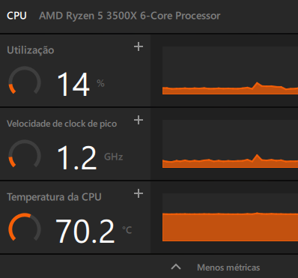Image resolution: width=298 pixels, height=278 pixels.
Task: Click the Utilização circular gauge
Action: pos(25,80)
